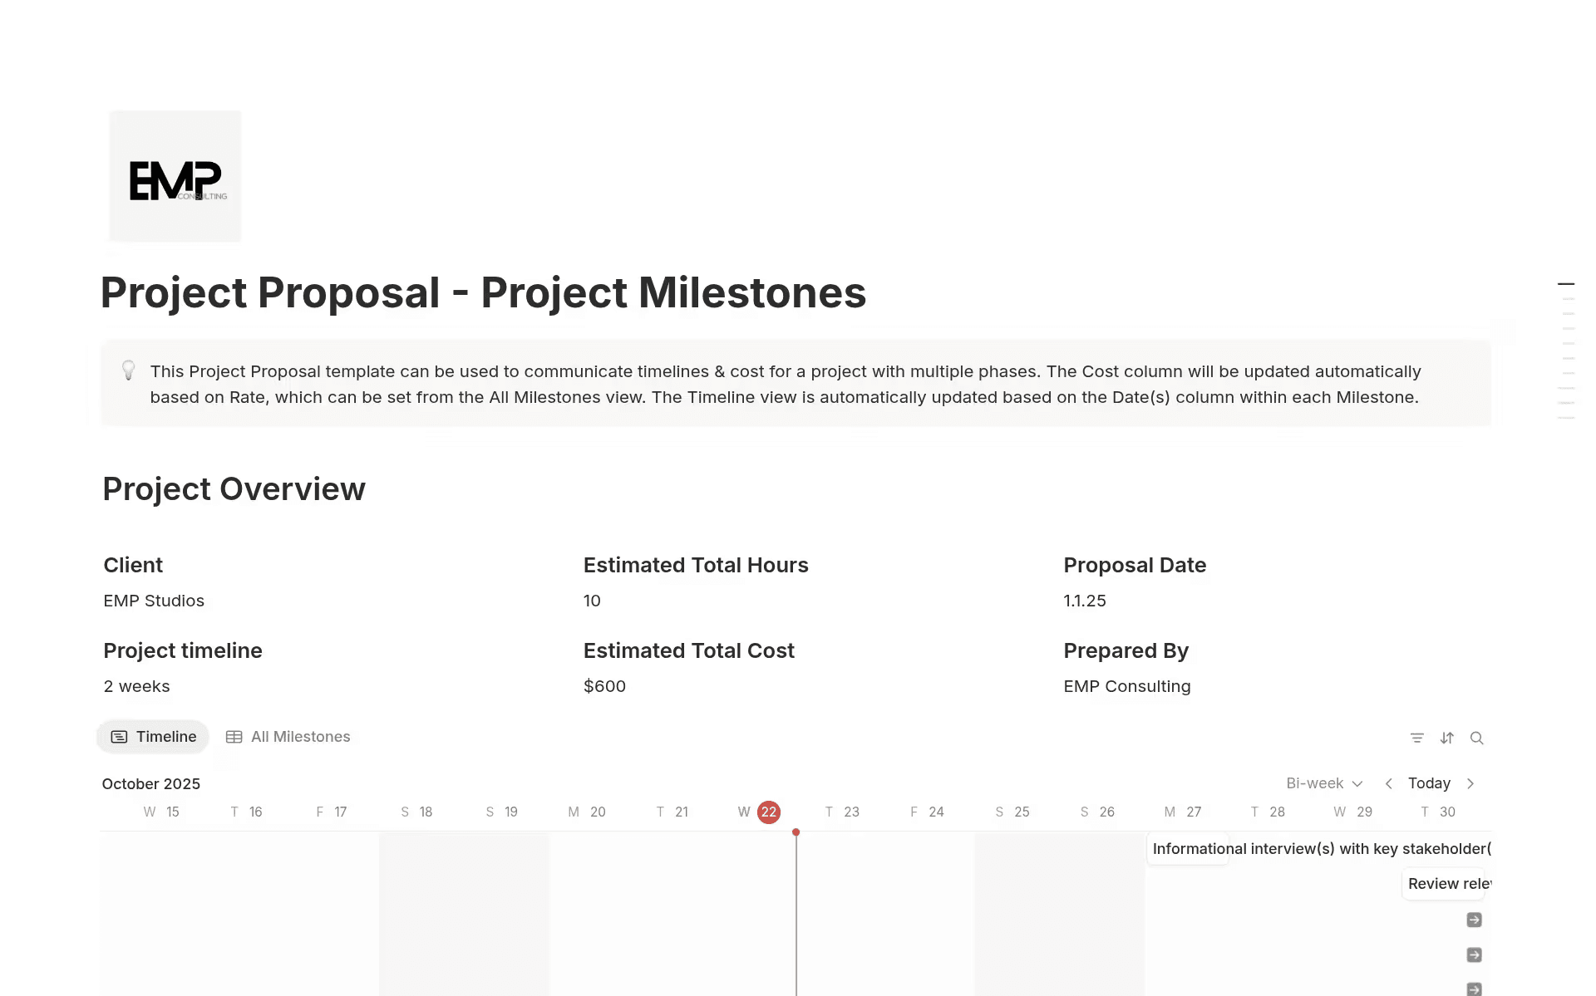Click the red 22 today marker
Image resolution: width=1596 pixels, height=996 pixels.
(767, 812)
